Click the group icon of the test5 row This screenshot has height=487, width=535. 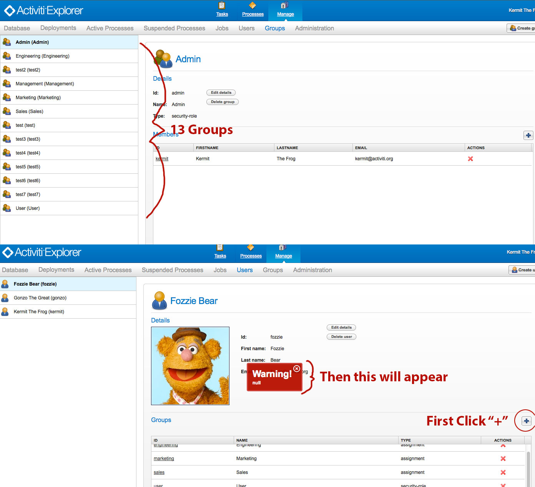point(7,167)
